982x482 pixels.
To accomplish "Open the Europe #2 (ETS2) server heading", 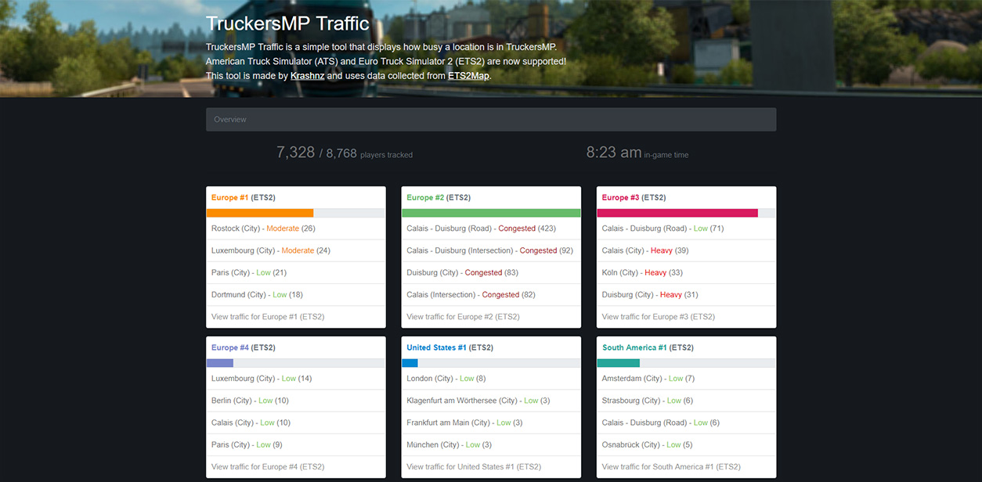I will point(439,198).
